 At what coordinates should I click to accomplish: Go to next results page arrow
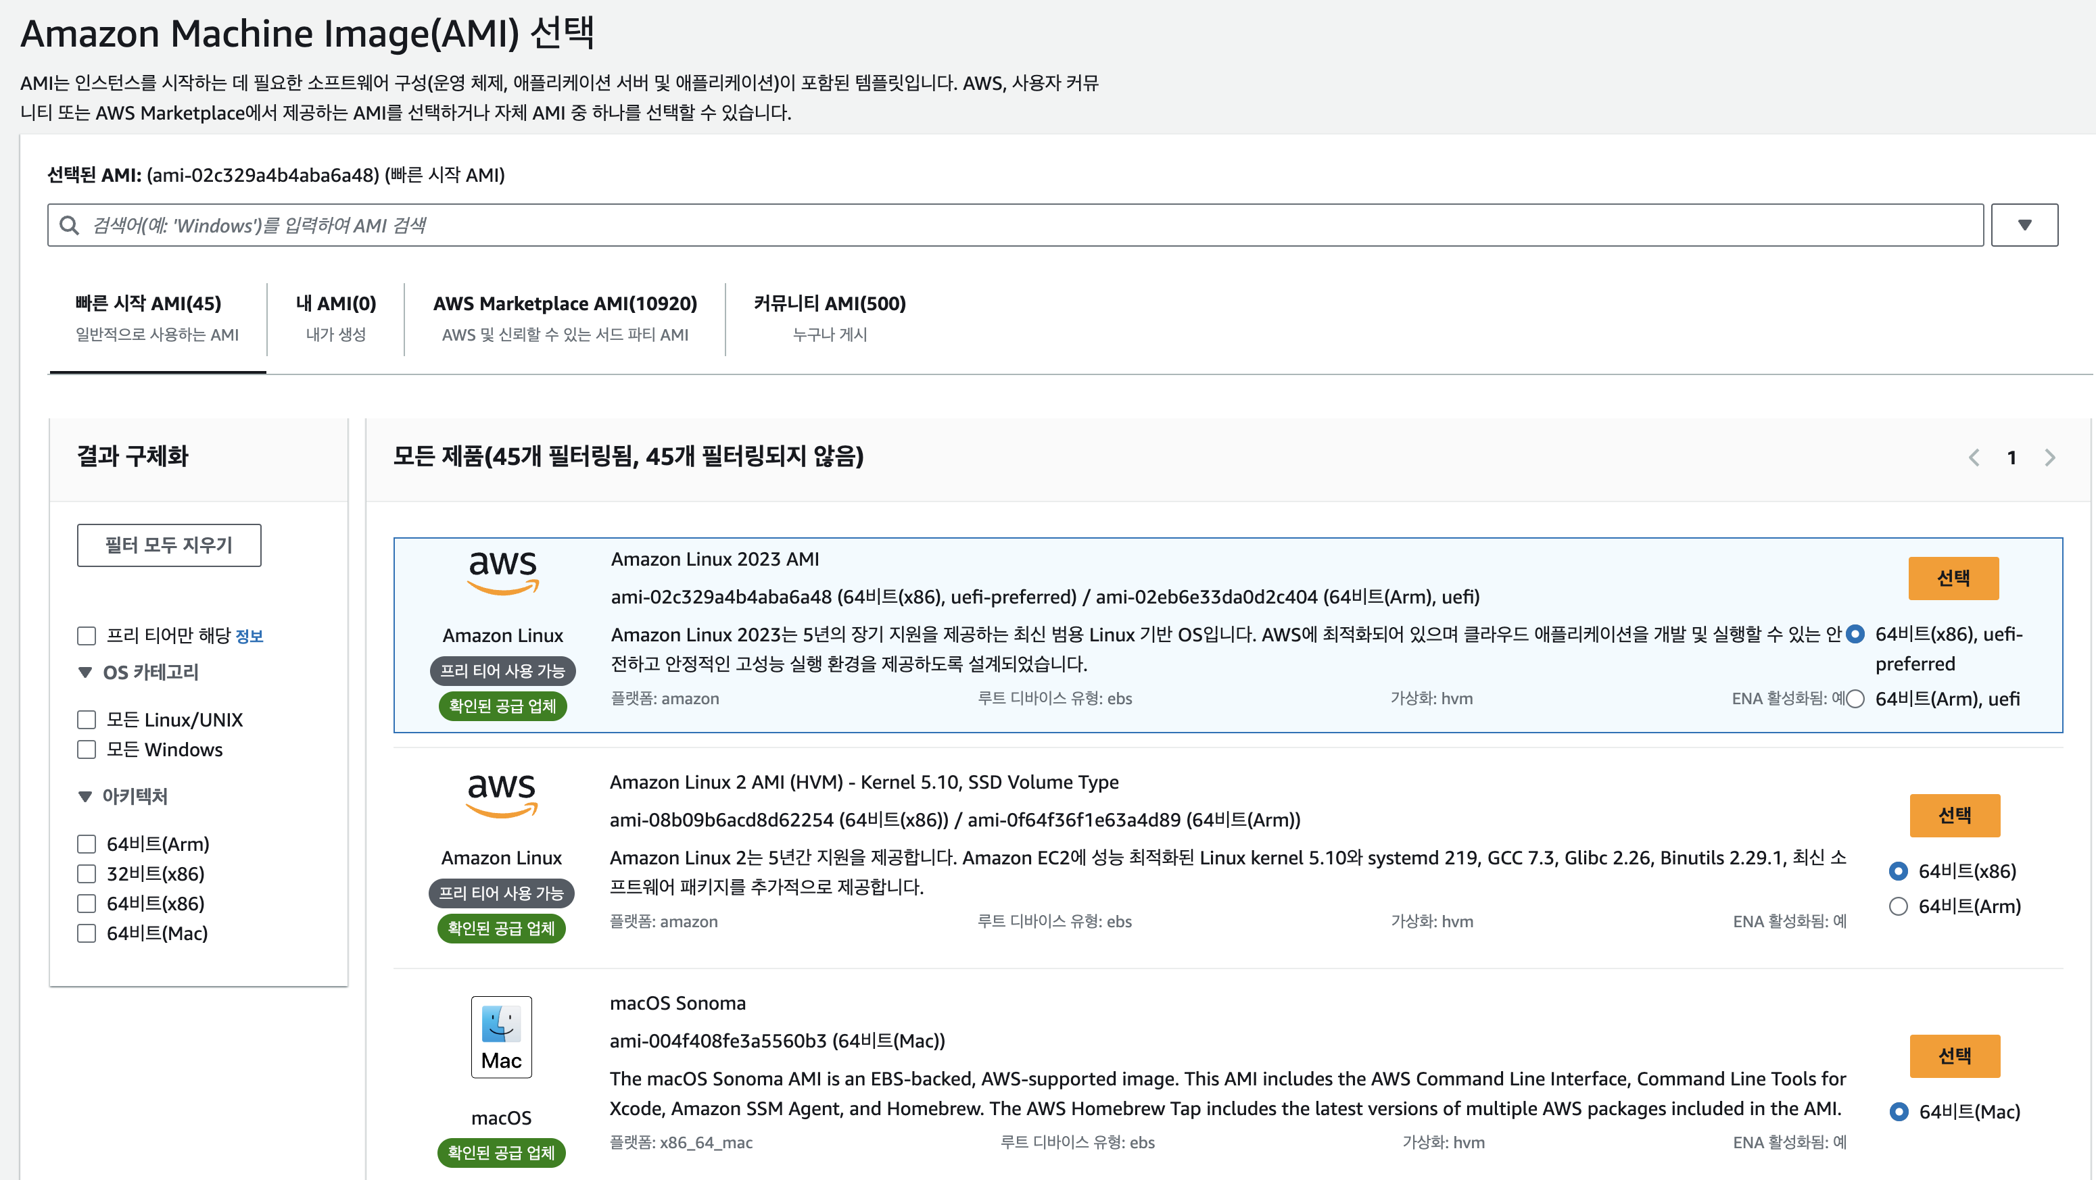click(2049, 457)
